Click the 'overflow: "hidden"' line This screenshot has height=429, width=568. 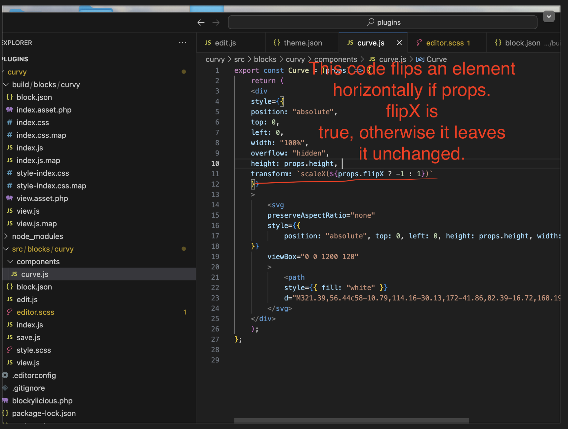click(290, 153)
